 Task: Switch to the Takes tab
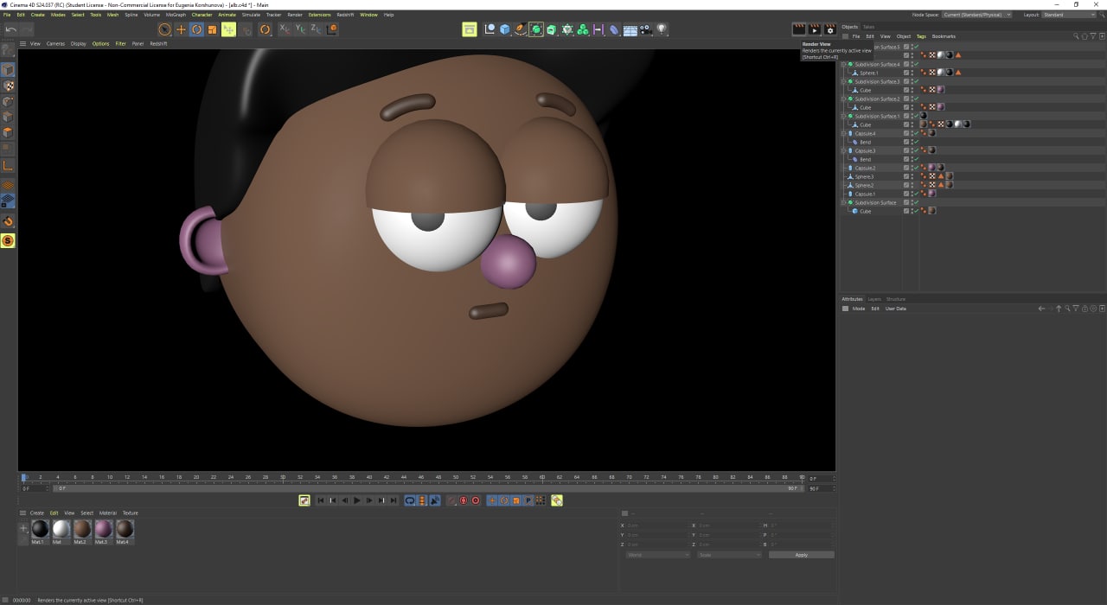tap(868, 27)
